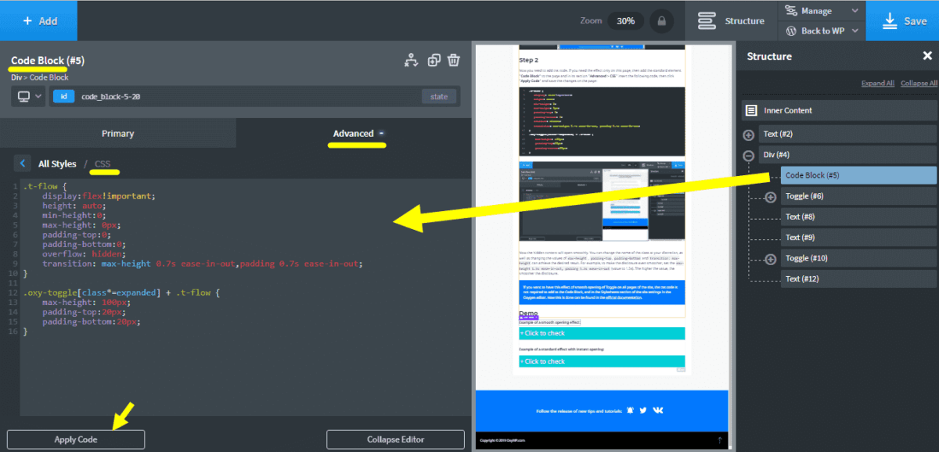Click the Collapse Editor button
The height and width of the screenshot is (452, 939).
395,439
